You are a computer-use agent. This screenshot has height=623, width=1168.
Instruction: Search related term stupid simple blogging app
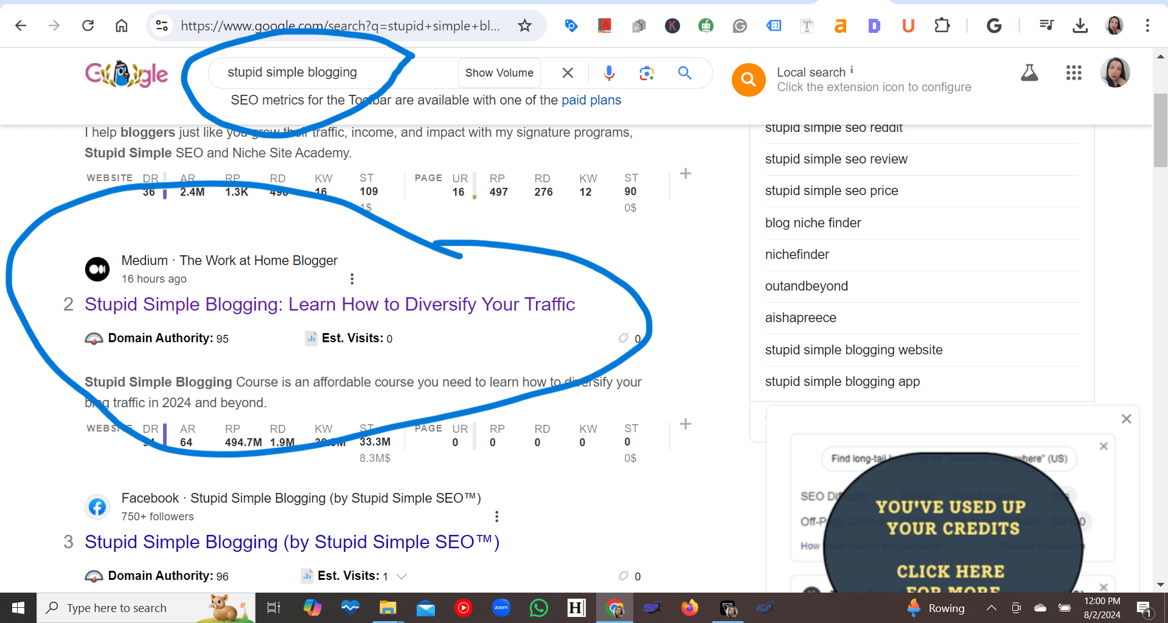[842, 382]
